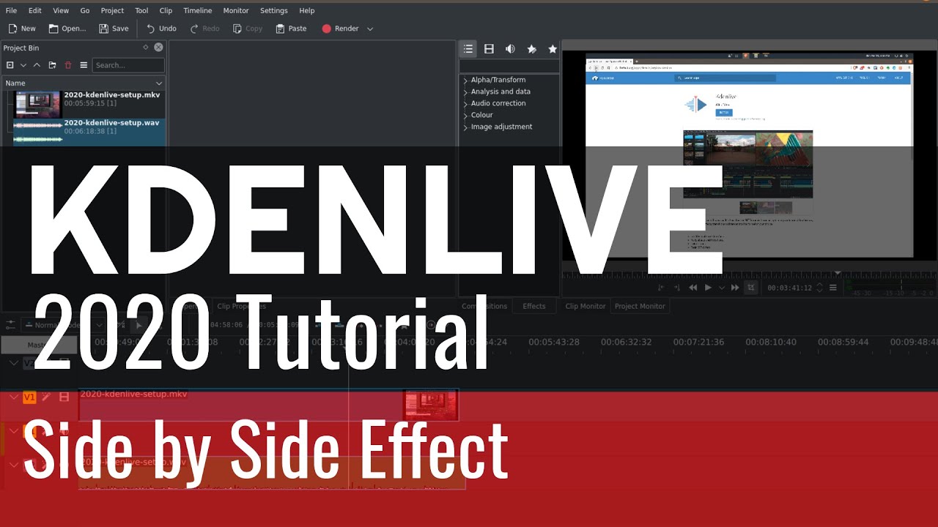The width and height of the screenshot is (938, 527).
Task: Select the 2020-kdenlive-setup.wav clip
Action: pos(89,132)
